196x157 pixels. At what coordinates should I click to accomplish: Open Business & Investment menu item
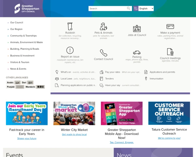click(22, 56)
